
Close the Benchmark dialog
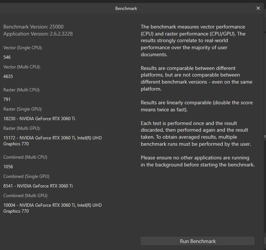[258, 8]
